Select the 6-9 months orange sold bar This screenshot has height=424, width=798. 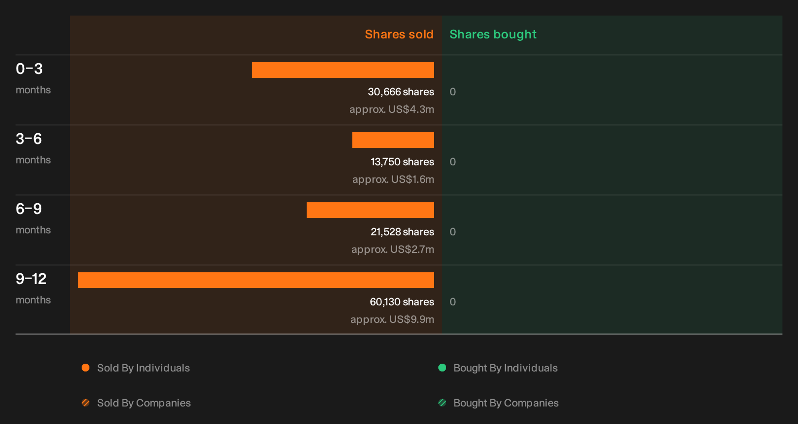pyautogui.click(x=370, y=210)
